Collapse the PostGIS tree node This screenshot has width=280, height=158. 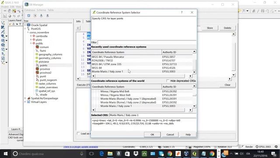[25, 29]
